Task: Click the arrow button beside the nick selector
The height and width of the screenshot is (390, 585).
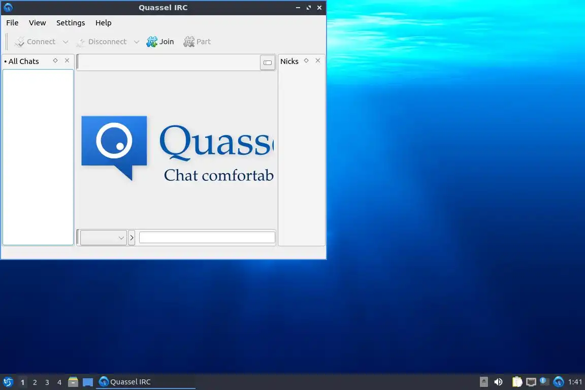Action: click(x=132, y=238)
